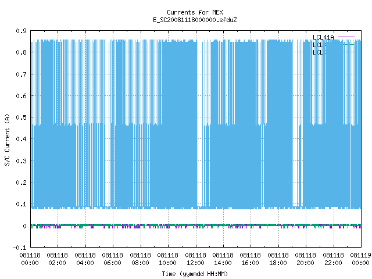Select the 0.2 y-axis tick label
This screenshot has height=279, width=372.
click(x=21, y=183)
